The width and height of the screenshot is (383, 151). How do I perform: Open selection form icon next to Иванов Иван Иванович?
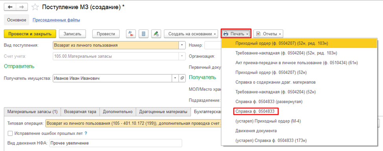click(182, 78)
